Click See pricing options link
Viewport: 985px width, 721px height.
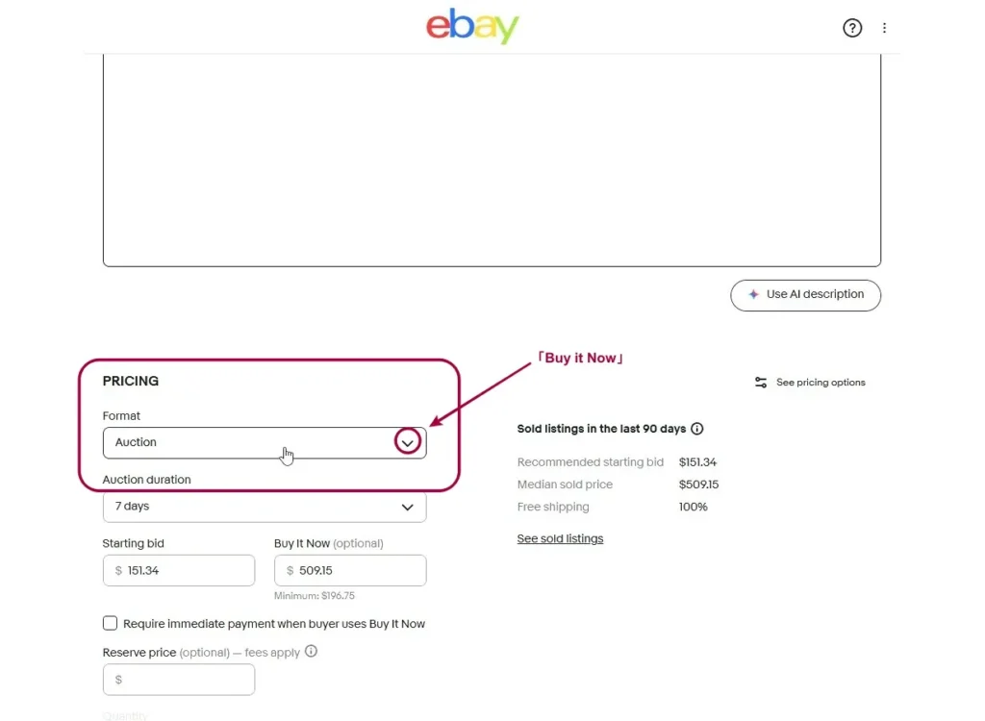click(821, 383)
